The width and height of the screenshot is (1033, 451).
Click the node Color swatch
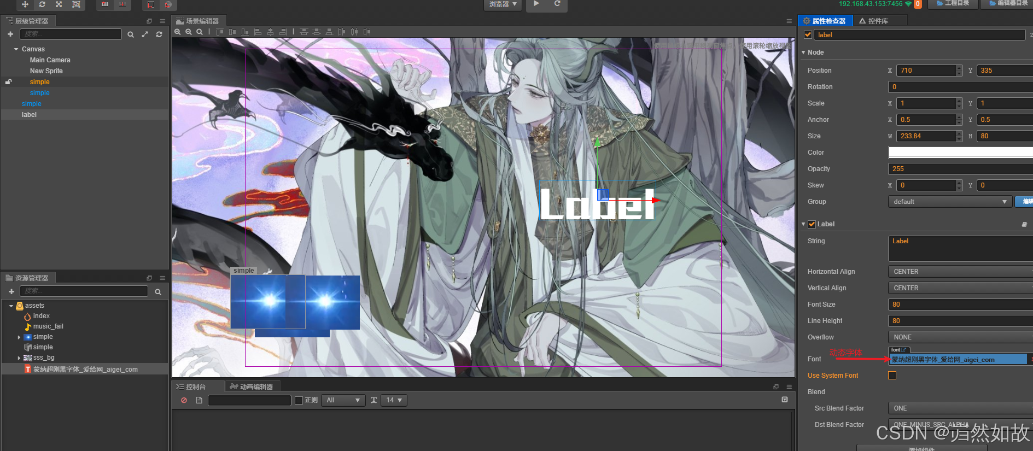point(960,153)
